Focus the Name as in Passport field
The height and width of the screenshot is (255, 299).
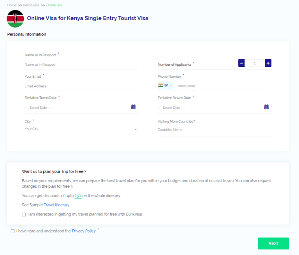[81, 65]
